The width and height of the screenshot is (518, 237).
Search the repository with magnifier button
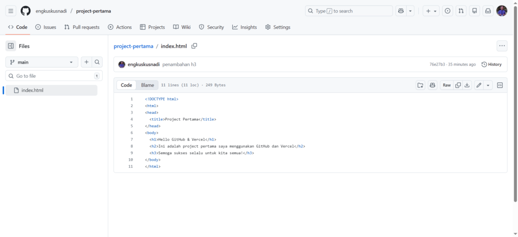point(97,62)
